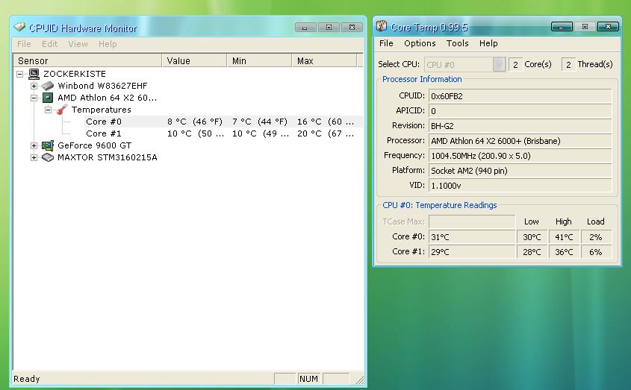Click the VID field showing 1.1000v

point(520,186)
